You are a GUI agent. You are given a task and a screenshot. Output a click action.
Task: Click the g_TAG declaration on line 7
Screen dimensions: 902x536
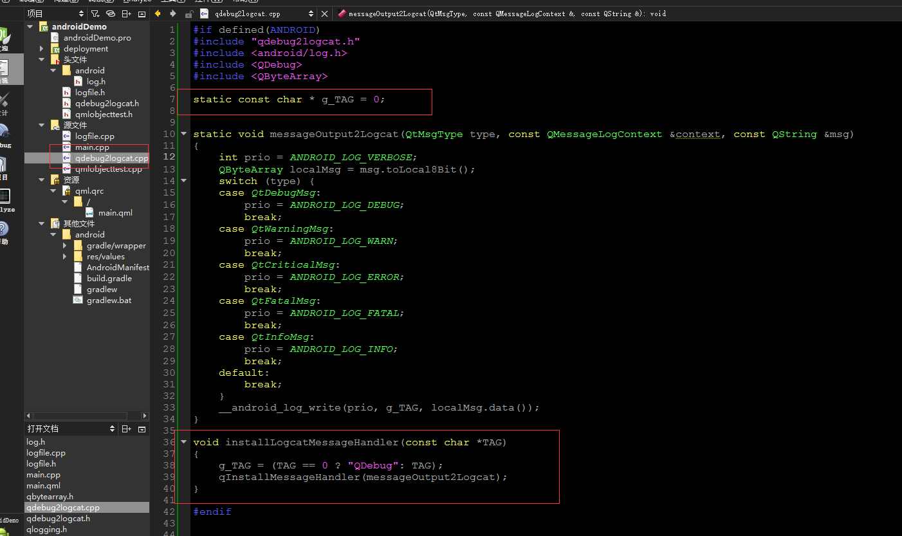pyautogui.click(x=337, y=99)
